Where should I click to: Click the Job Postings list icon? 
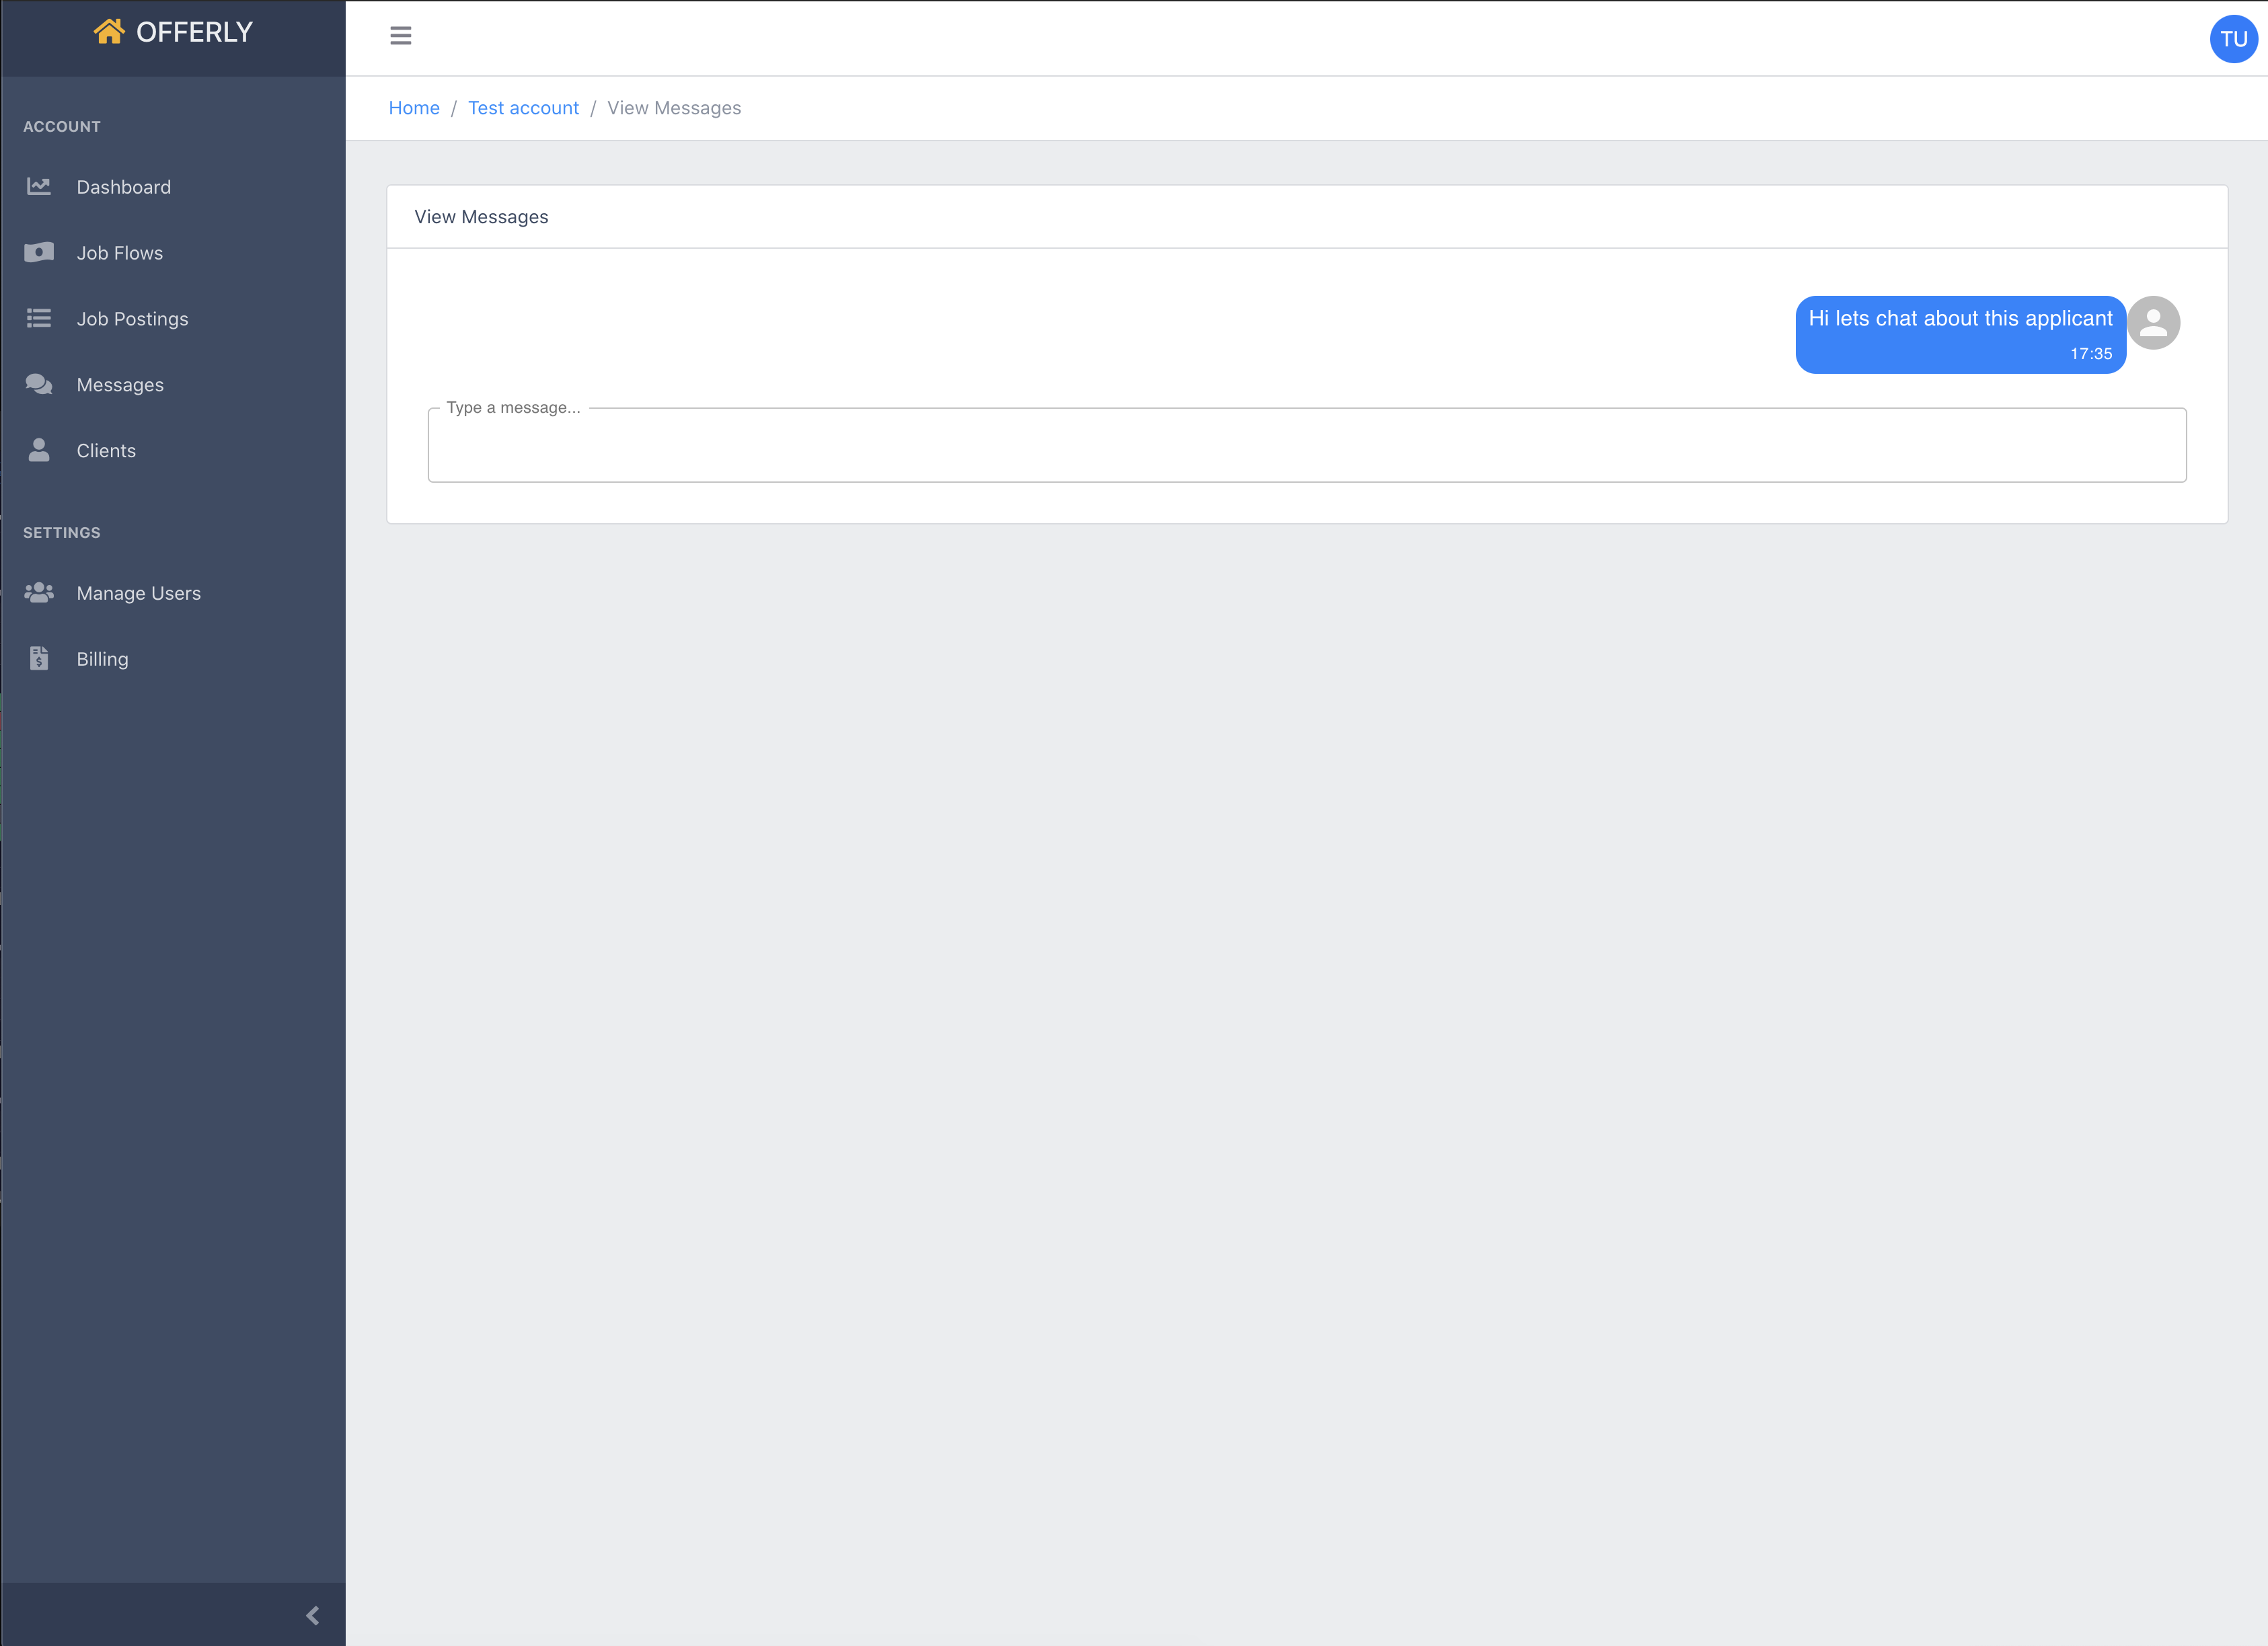[x=39, y=319]
